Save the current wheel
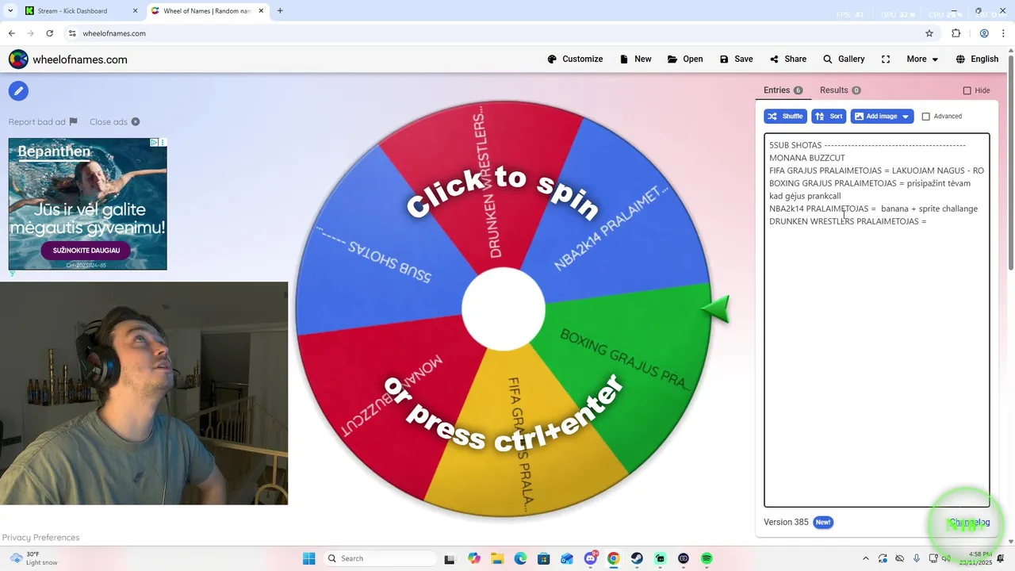The image size is (1015, 571). tap(736, 59)
